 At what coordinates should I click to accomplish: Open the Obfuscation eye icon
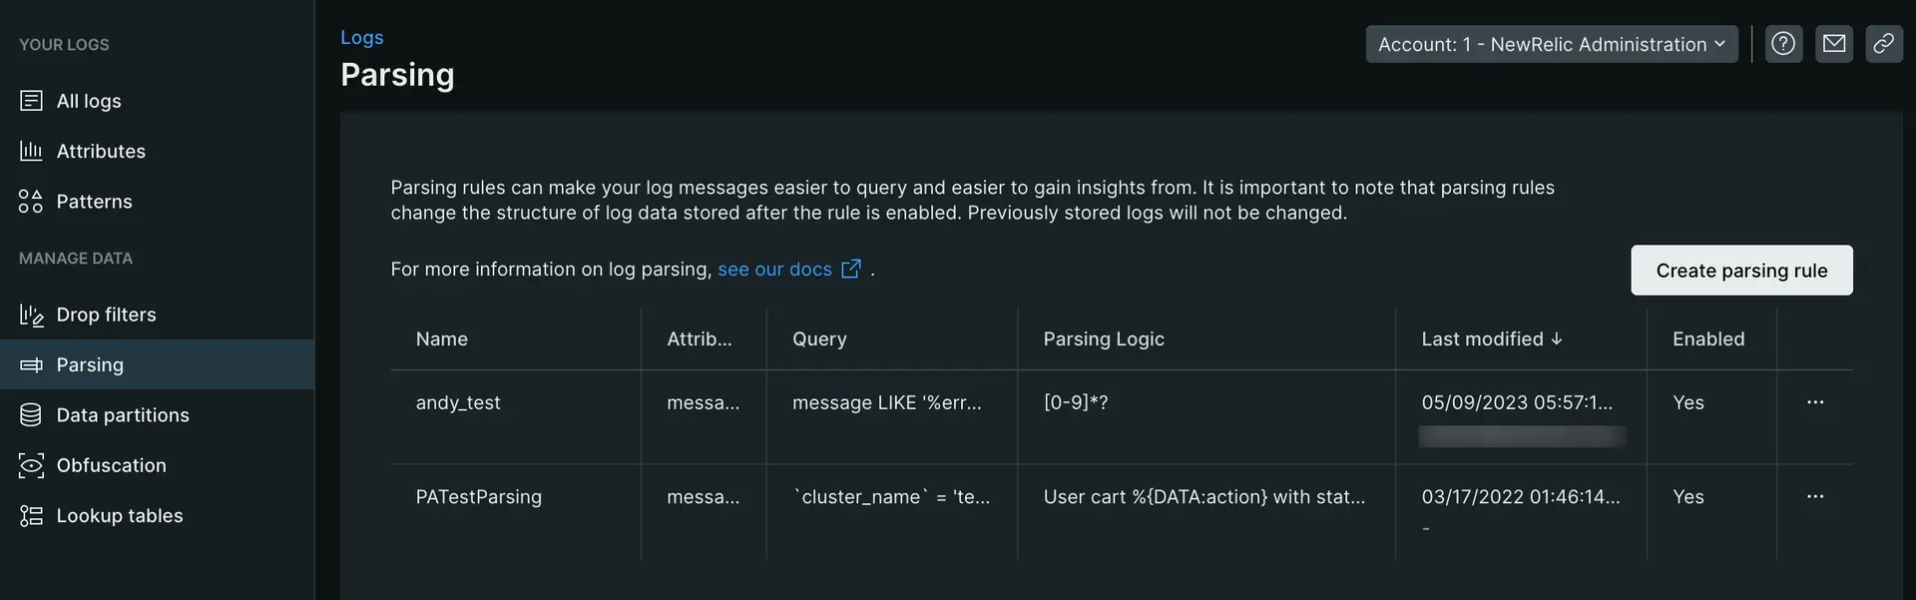coord(31,465)
